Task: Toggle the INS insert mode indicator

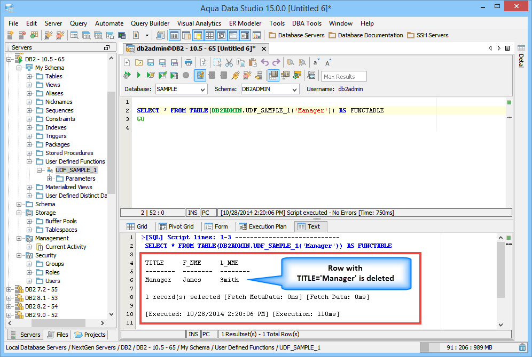Action: (x=193, y=213)
